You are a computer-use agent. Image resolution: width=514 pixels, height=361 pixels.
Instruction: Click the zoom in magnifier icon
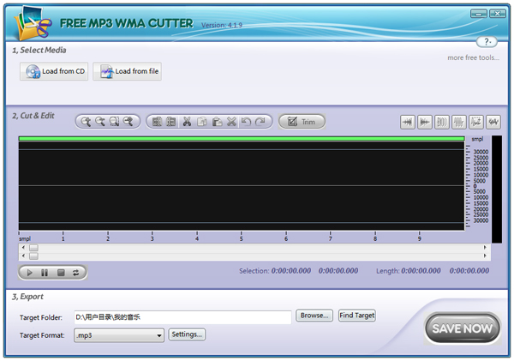86,122
